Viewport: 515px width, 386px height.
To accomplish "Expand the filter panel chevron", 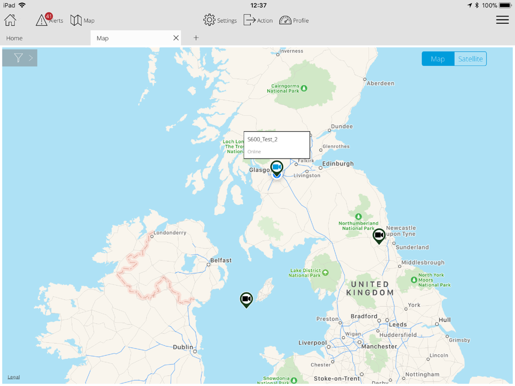I will coord(31,58).
